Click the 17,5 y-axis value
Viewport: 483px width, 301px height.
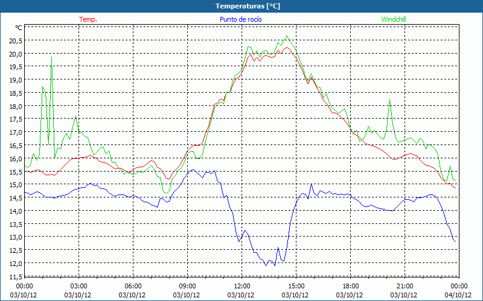click(x=16, y=119)
